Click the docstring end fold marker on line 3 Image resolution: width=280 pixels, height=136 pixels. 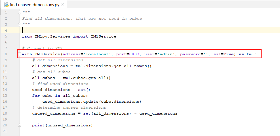tap(20, 24)
